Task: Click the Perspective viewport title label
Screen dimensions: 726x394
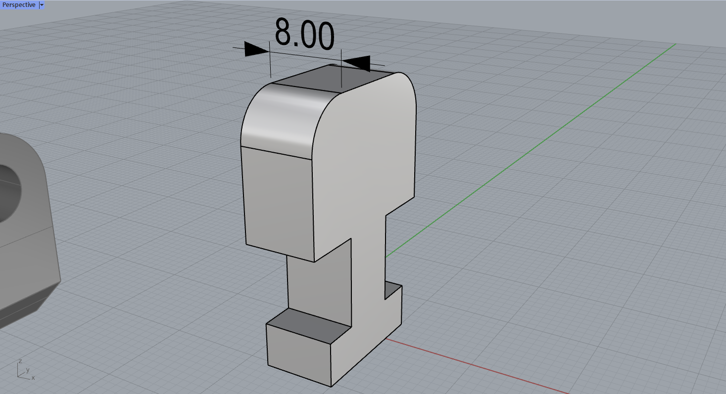Action: point(19,5)
